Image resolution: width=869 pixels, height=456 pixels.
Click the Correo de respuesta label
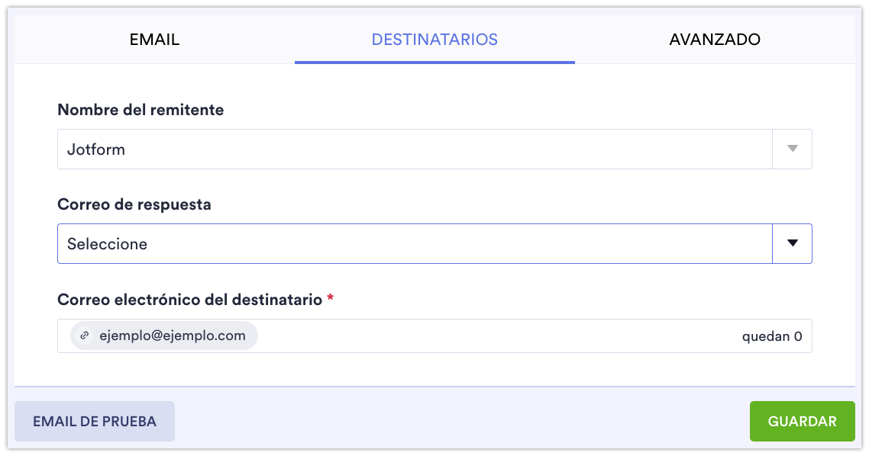(134, 204)
